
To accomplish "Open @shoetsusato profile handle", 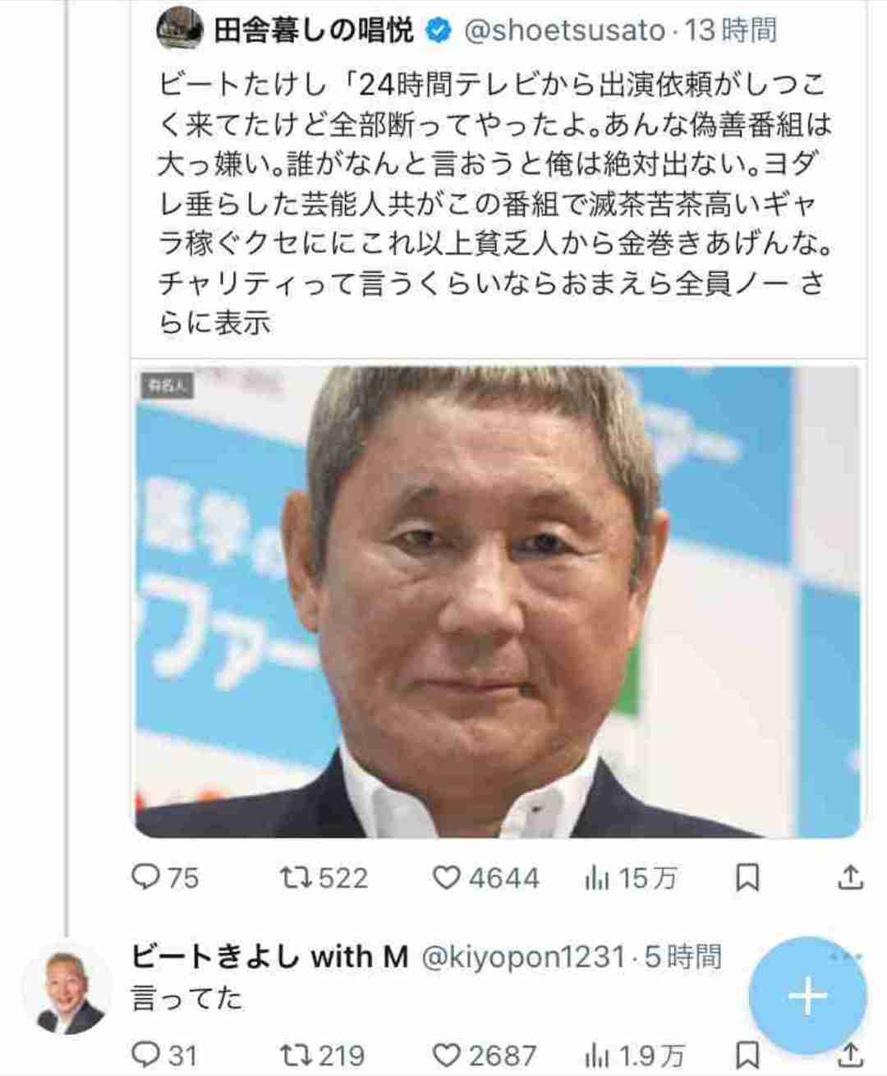I will (564, 30).
